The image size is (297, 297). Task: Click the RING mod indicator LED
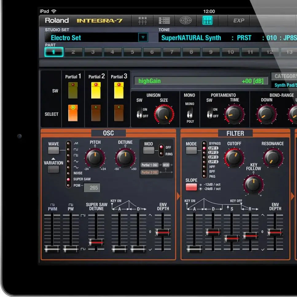tap(161, 154)
